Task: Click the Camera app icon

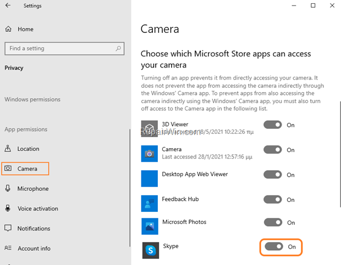Action: point(150,154)
